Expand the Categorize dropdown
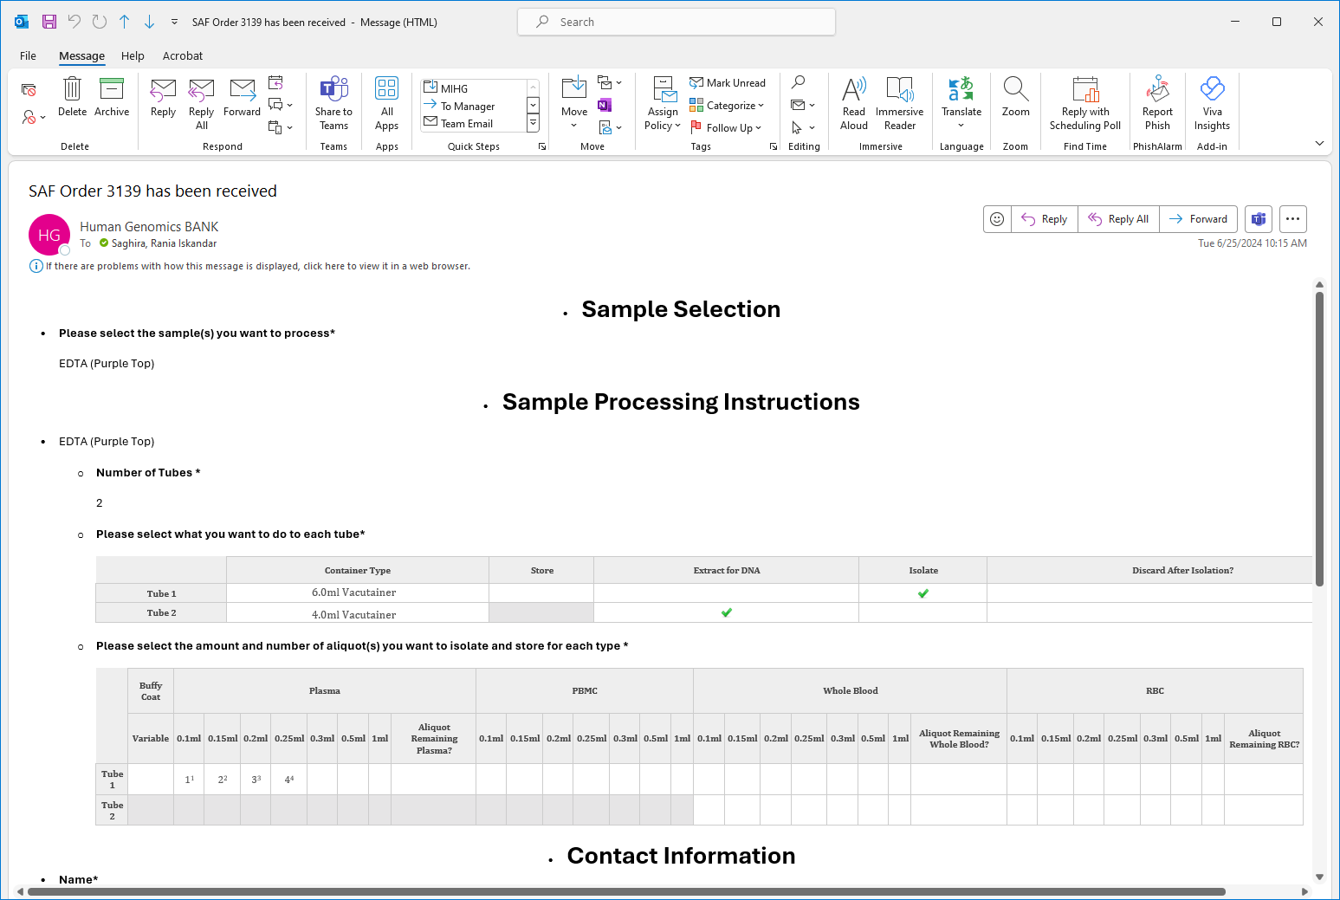Viewport: 1340px width, 900px height. pyautogui.click(x=728, y=106)
